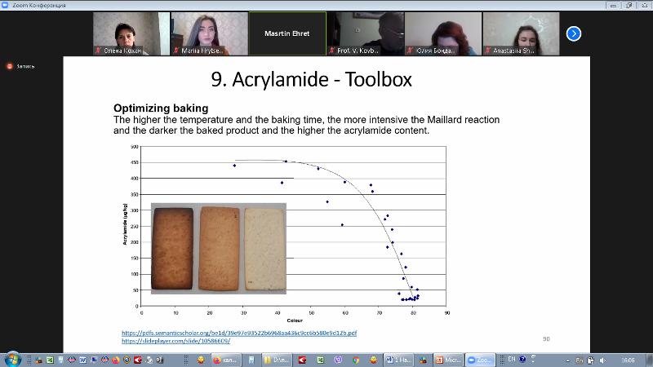Viewport: 653px width, 367px height.
Task: Select Anastasiia Sh video thumbnail
Action: [x=521, y=33]
